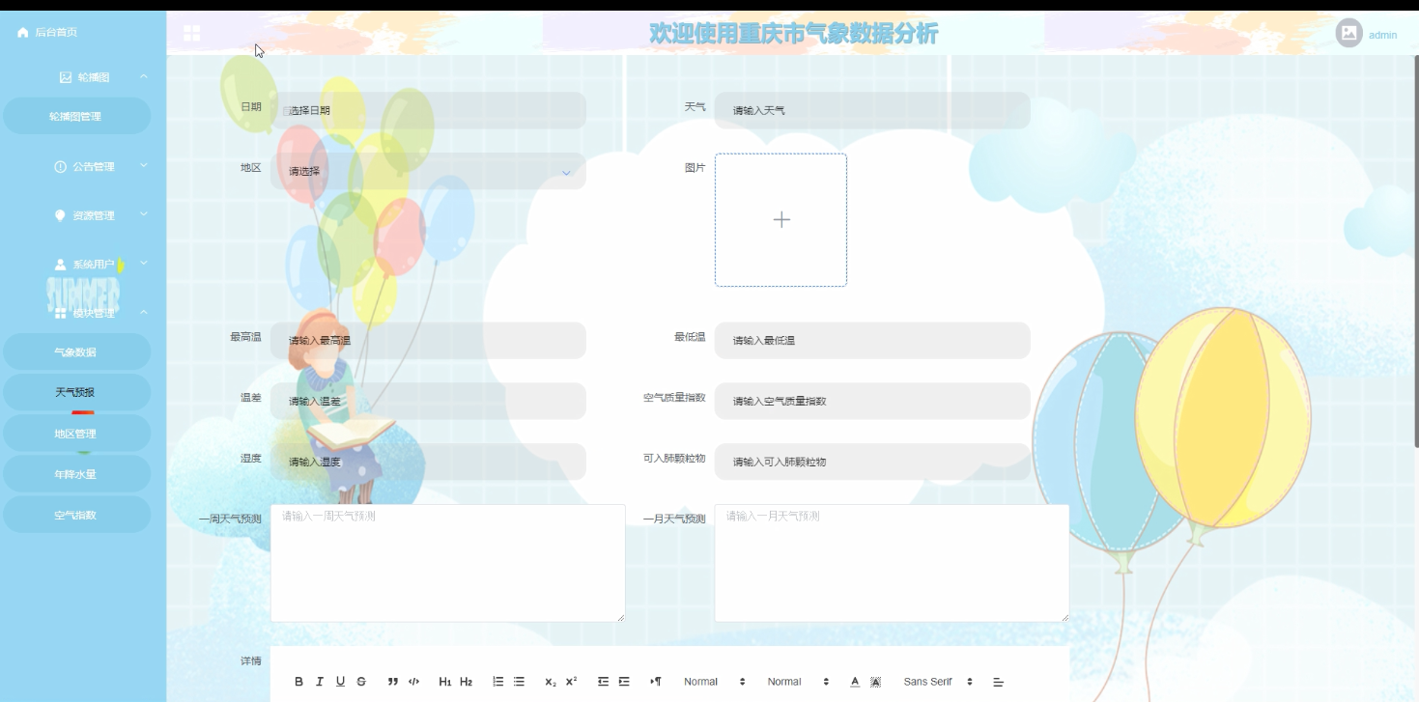1419x702 pixels.
Task: Apply Heading 2 style
Action: pyautogui.click(x=466, y=682)
